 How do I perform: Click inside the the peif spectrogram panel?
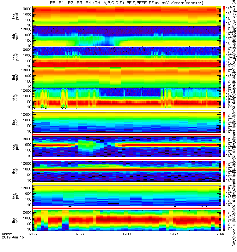coord(127,220)
